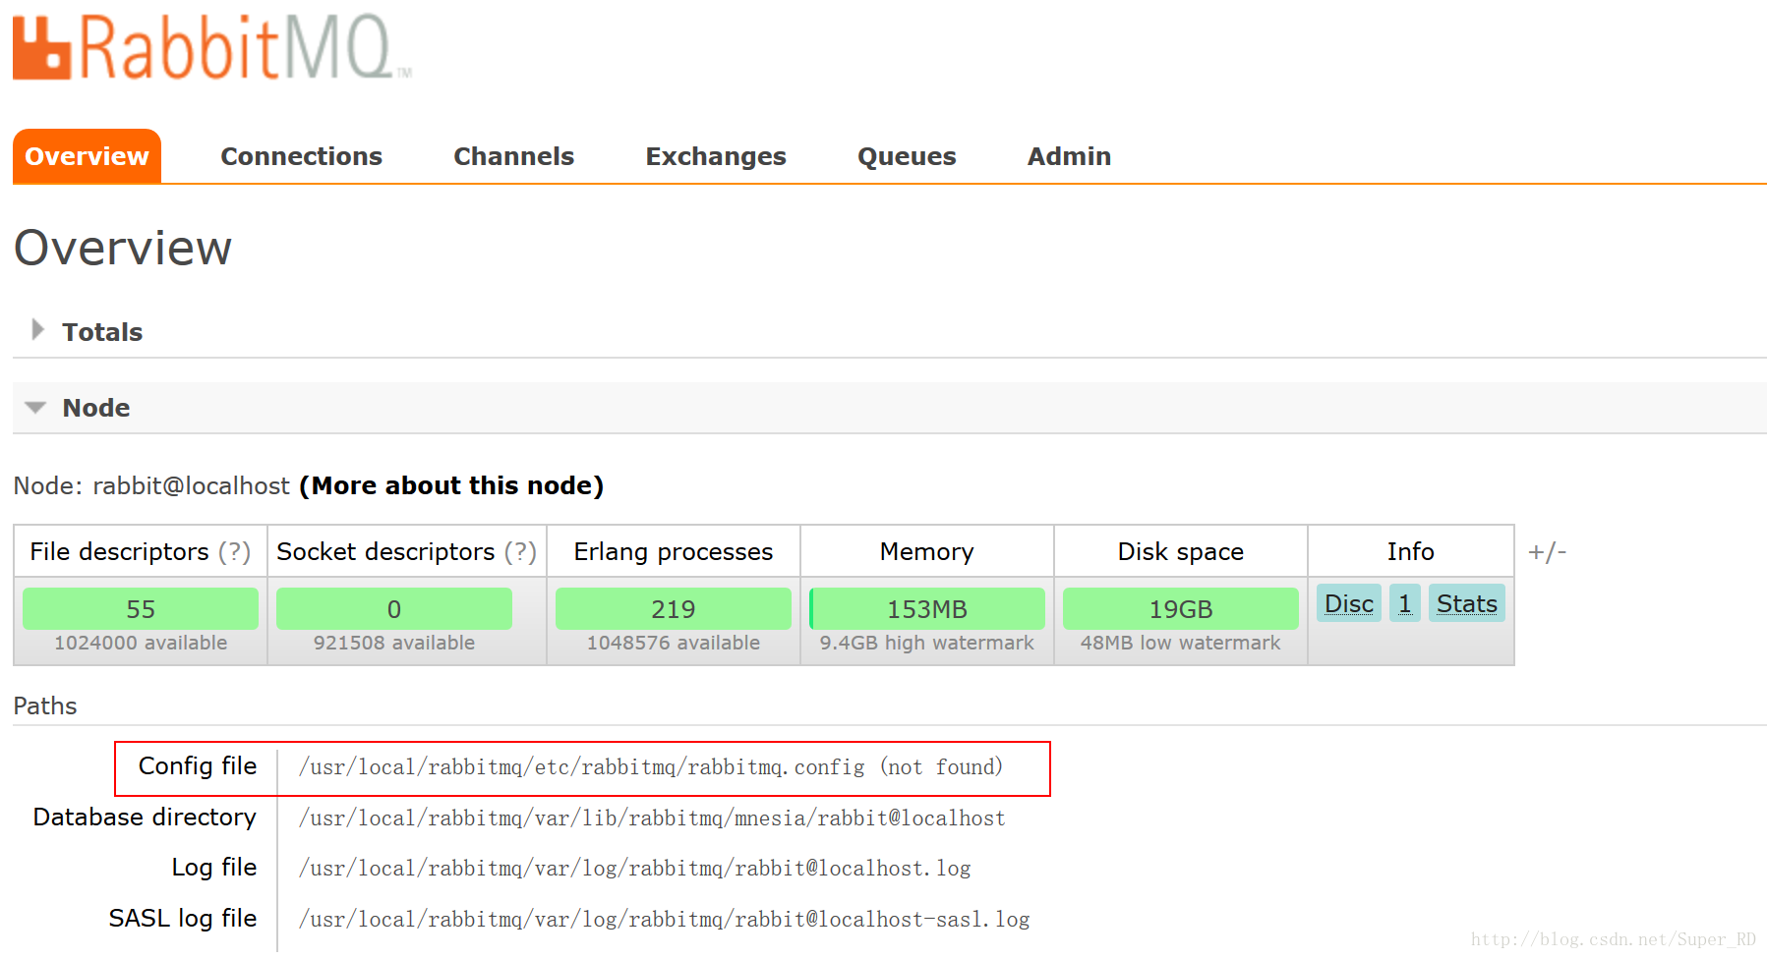This screenshot has width=1767, height=959.
Task: Click the 1048576 available text
Action: click(674, 643)
